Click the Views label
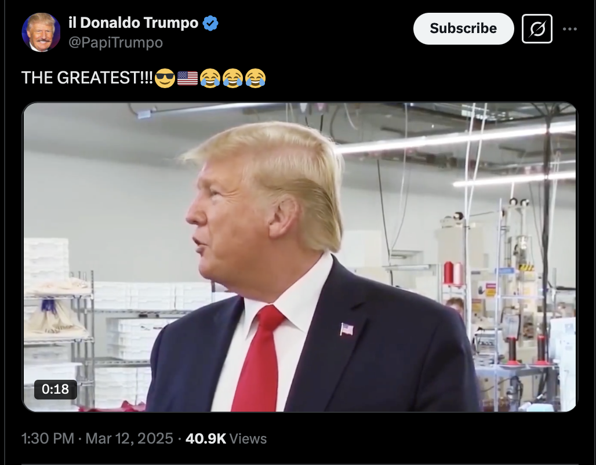This screenshot has height=465, width=596. [248, 438]
